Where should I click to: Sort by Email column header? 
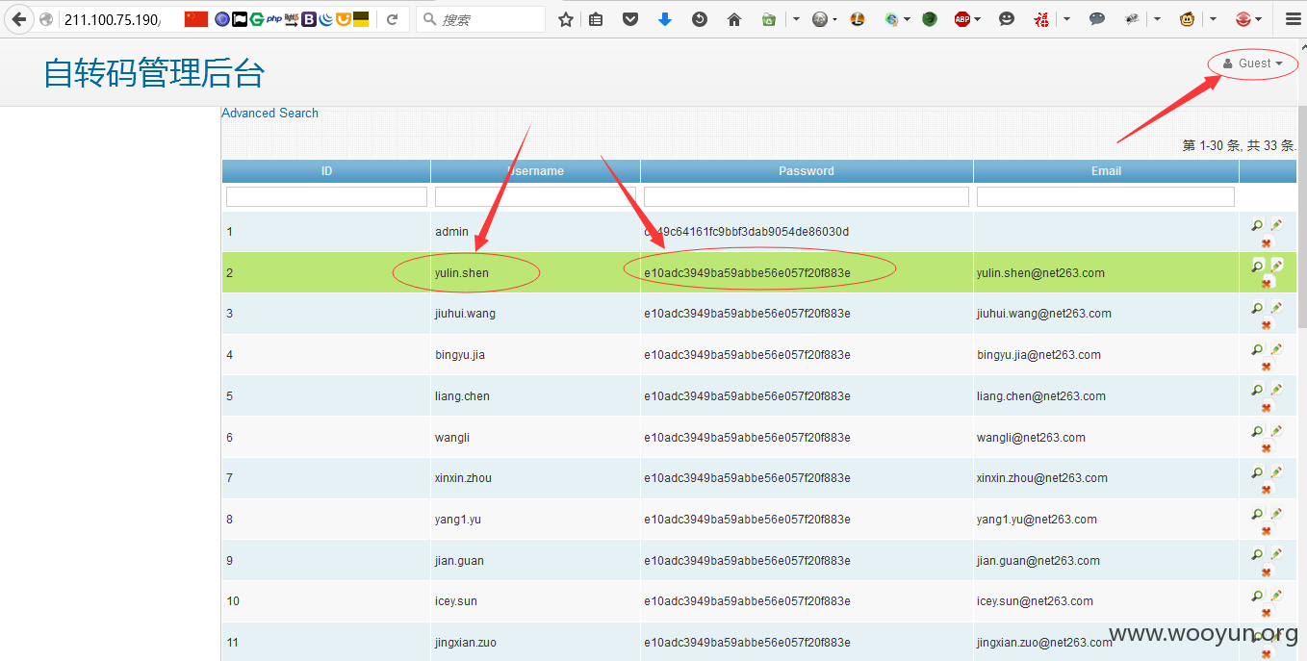1106,171
